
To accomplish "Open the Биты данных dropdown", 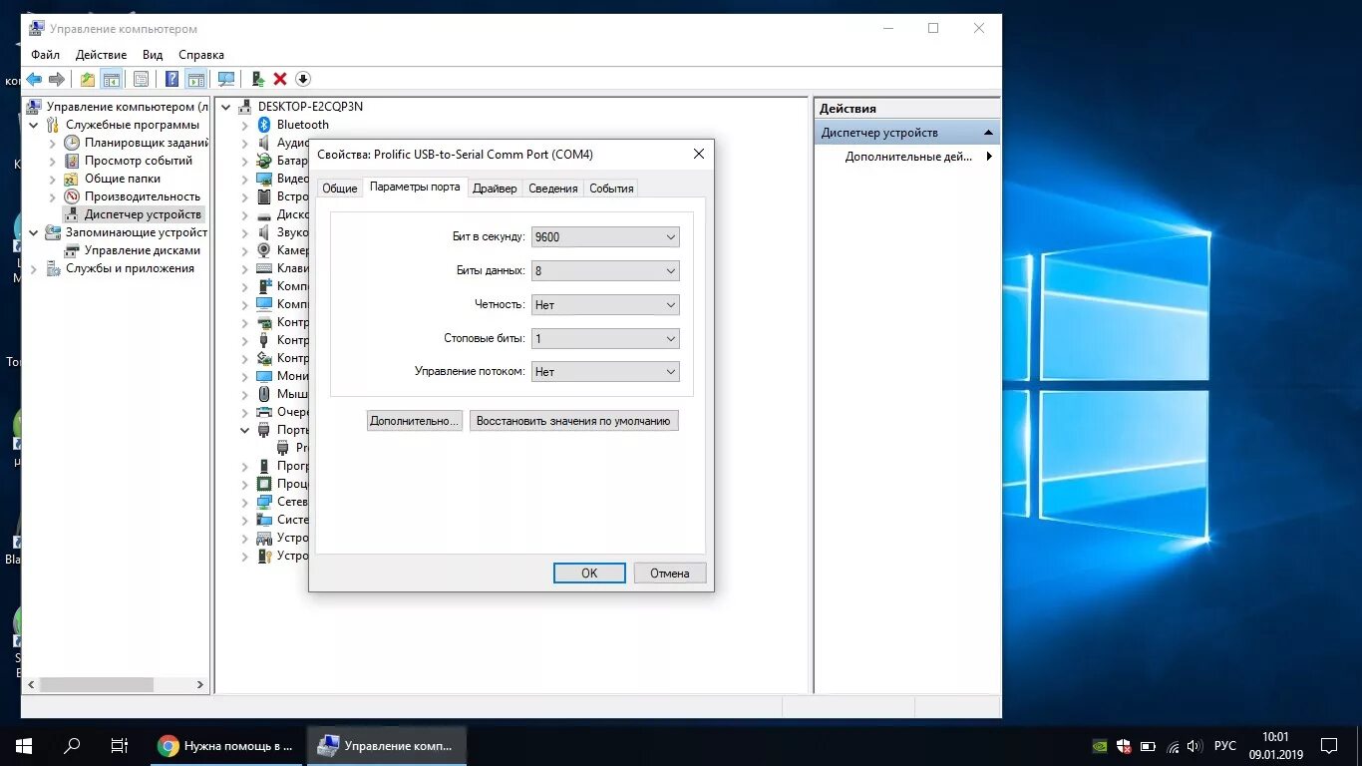I will pyautogui.click(x=605, y=271).
